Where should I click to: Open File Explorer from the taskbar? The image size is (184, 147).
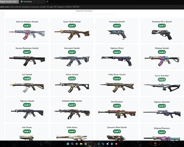tap(81, 144)
